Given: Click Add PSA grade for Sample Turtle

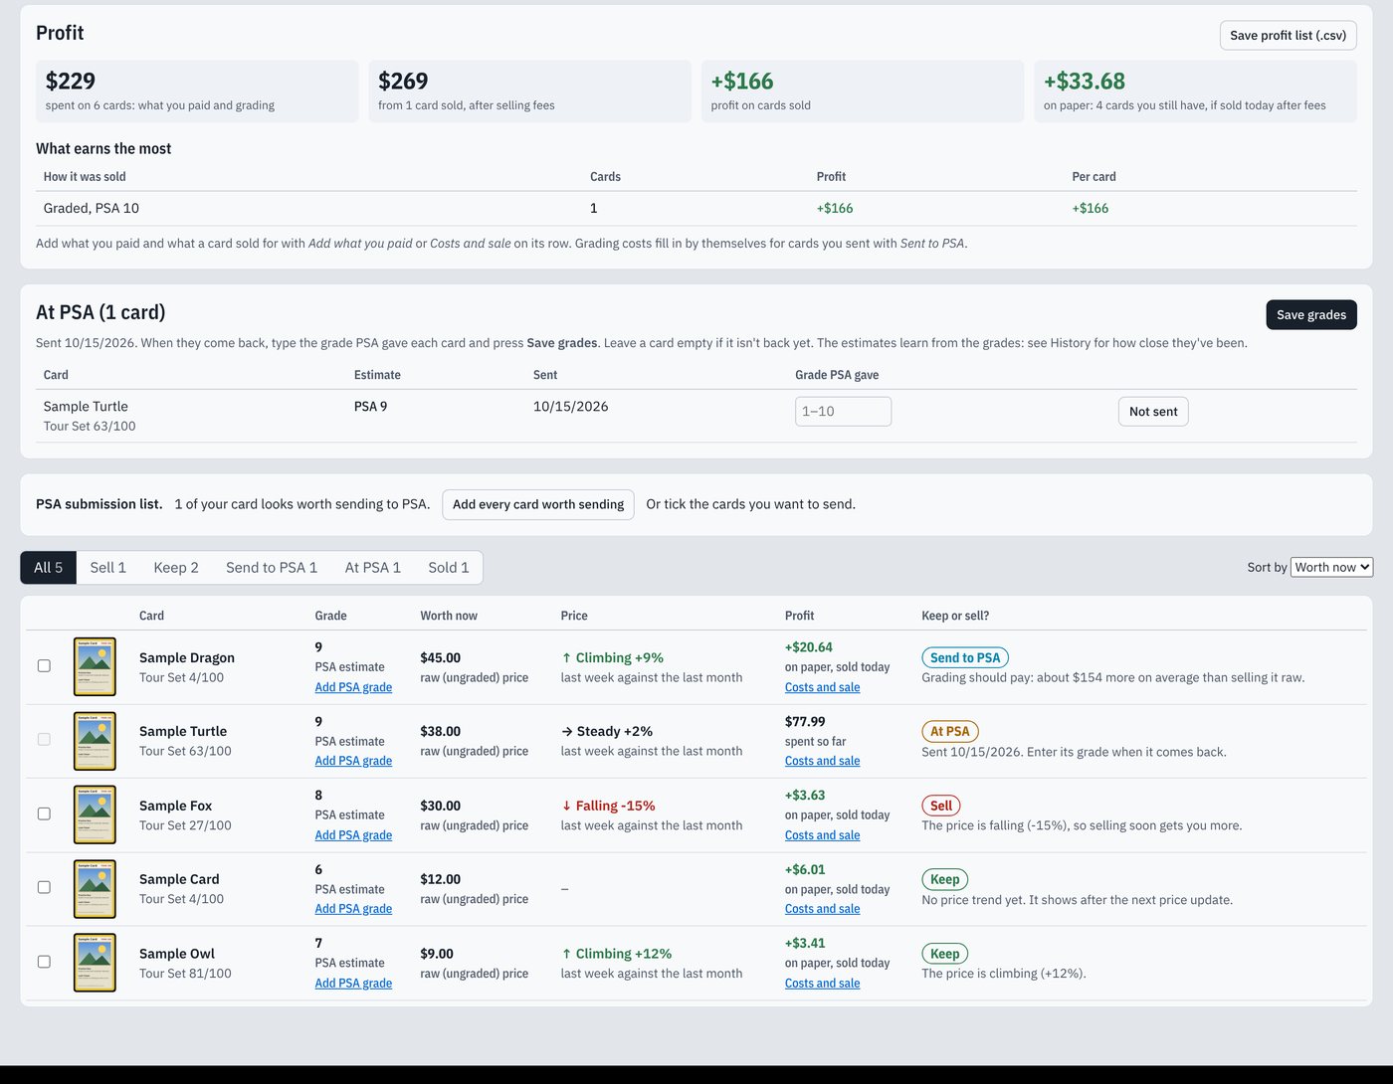Looking at the screenshot, I should click(353, 761).
